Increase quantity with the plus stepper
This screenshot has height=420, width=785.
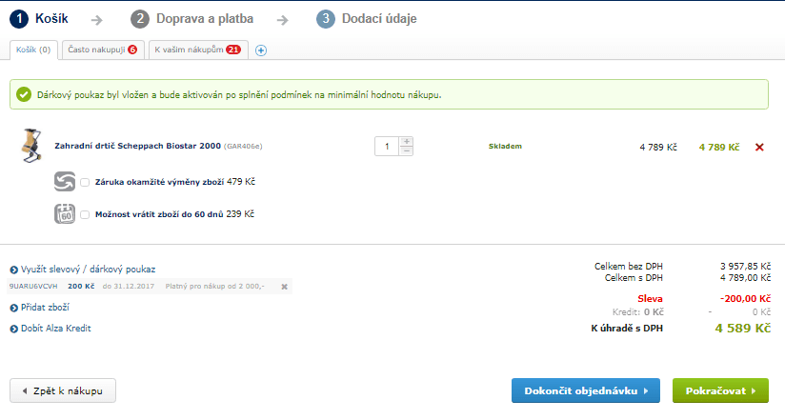tap(407, 142)
